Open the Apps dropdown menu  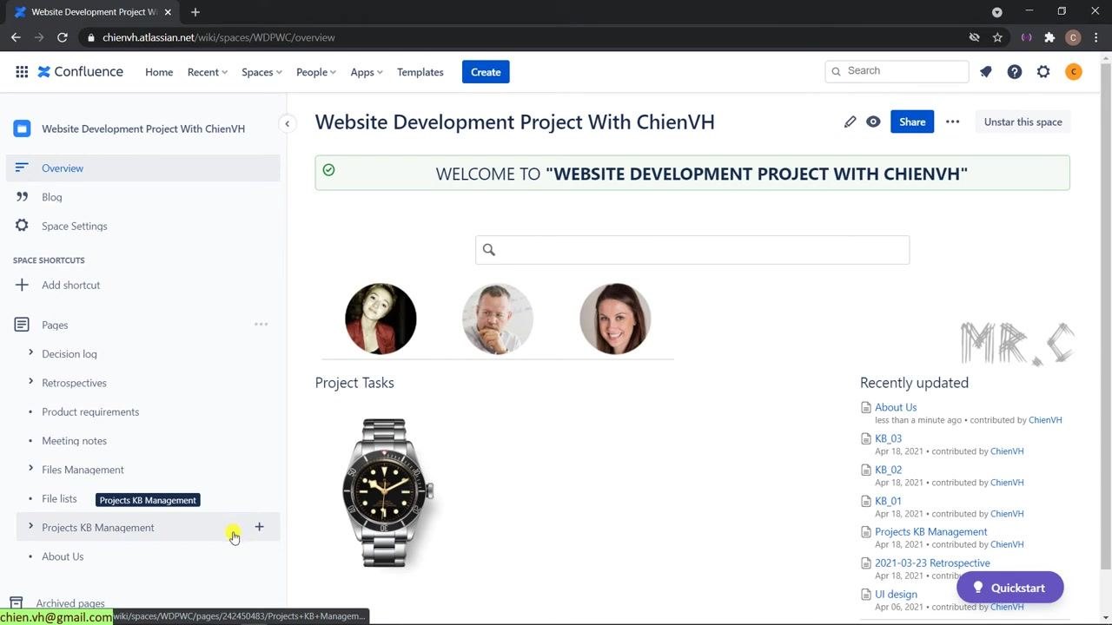367,72
